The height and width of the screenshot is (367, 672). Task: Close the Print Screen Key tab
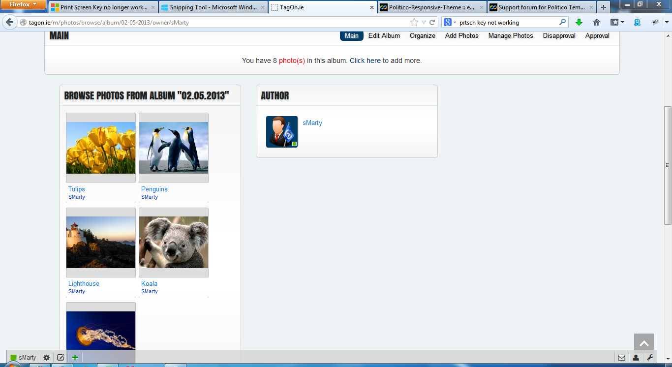point(152,7)
